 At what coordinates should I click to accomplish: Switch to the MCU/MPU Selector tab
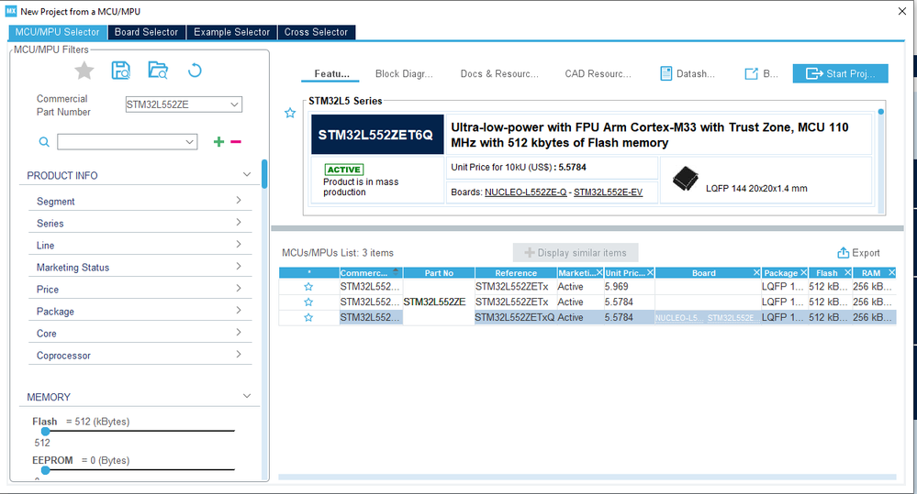(x=57, y=32)
